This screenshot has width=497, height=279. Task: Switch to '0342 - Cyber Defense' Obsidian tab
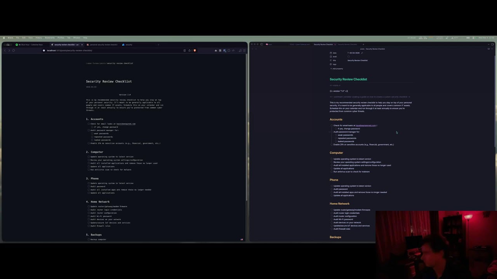click(x=300, y=44)
